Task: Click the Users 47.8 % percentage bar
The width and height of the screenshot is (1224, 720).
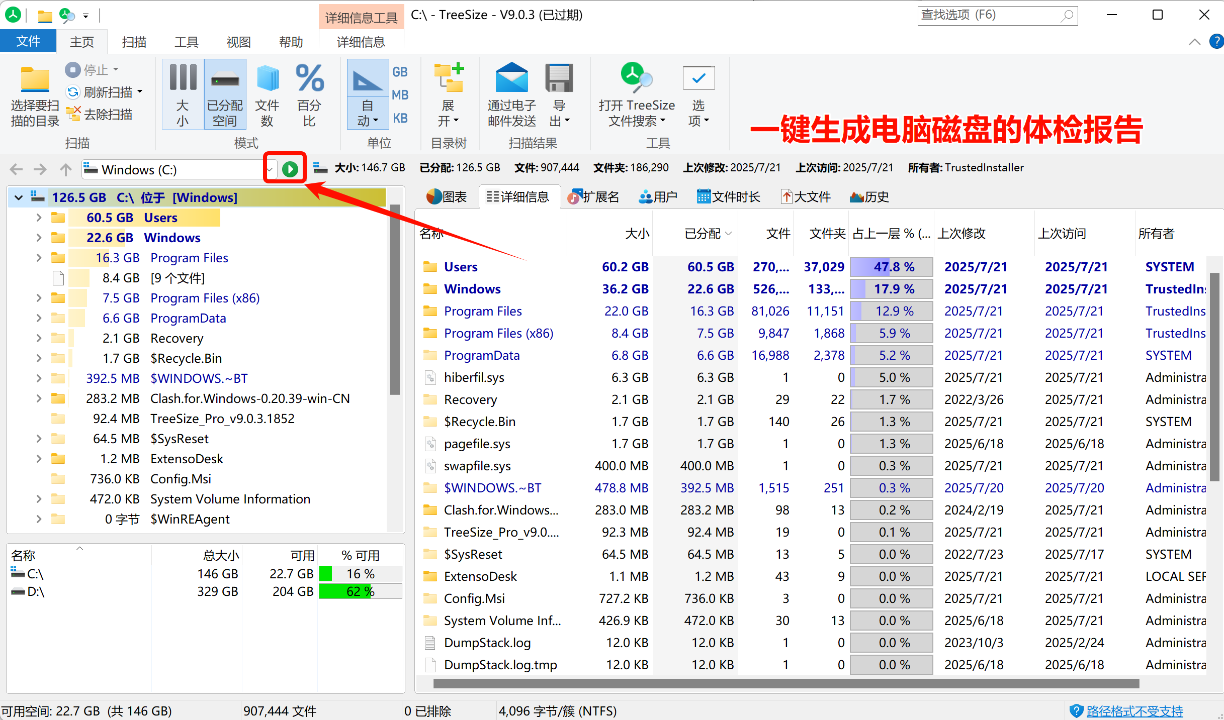Action: point(892,267)
